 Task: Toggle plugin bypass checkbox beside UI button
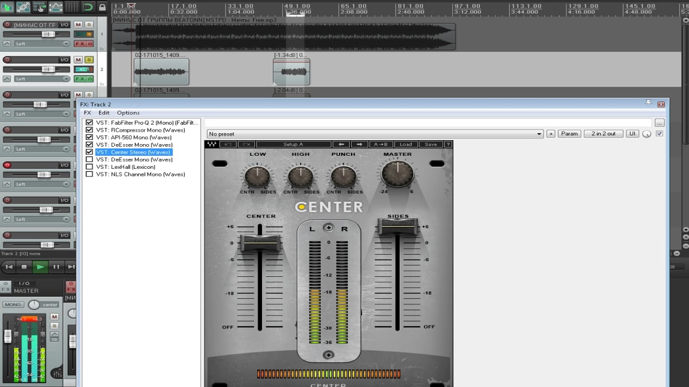tap(659, 134)
